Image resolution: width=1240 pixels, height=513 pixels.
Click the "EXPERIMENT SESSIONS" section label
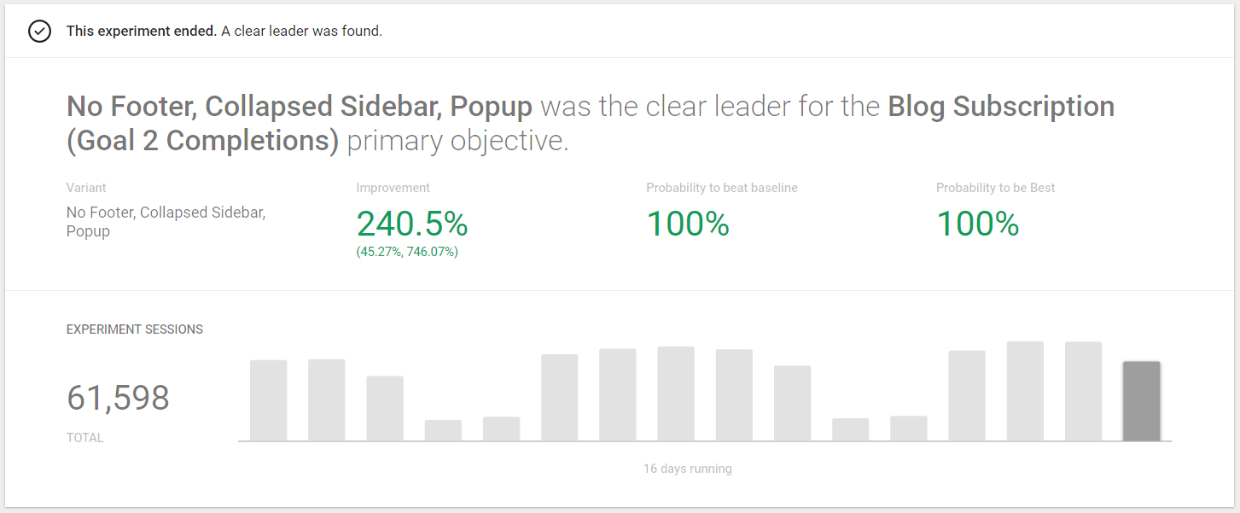135,329
